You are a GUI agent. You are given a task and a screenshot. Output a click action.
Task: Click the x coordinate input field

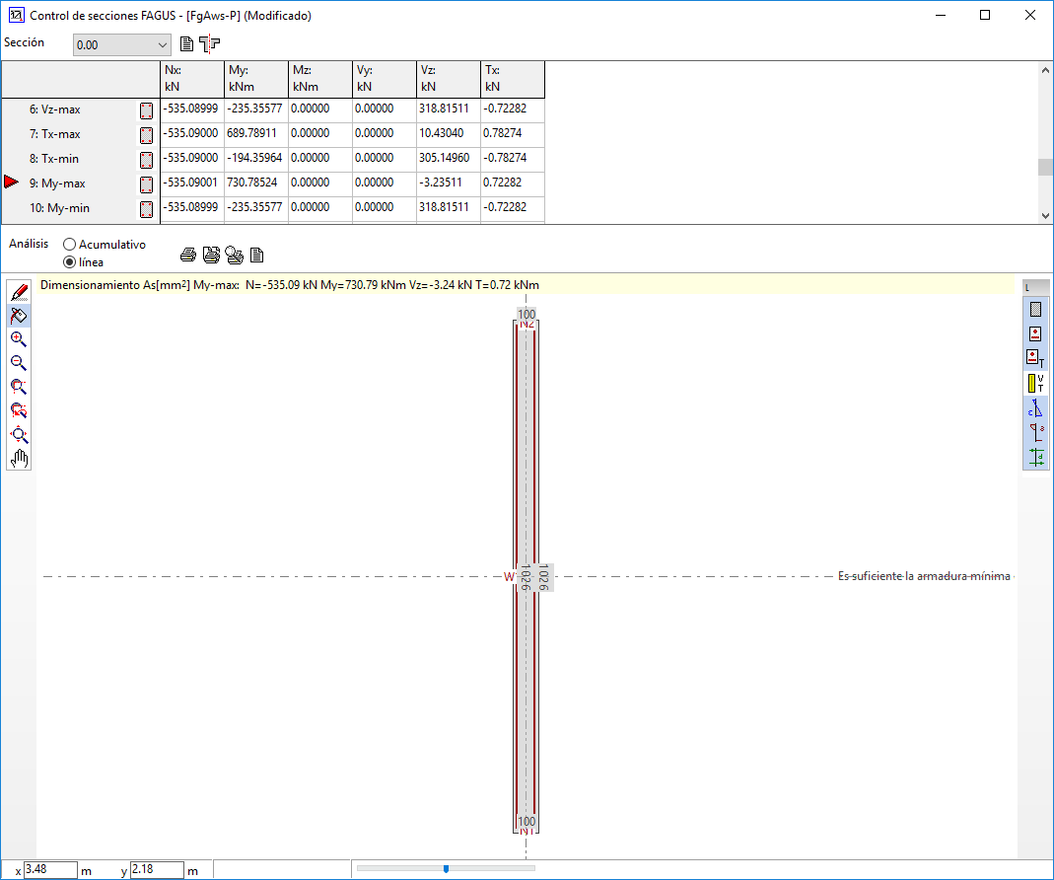[49, 870]
